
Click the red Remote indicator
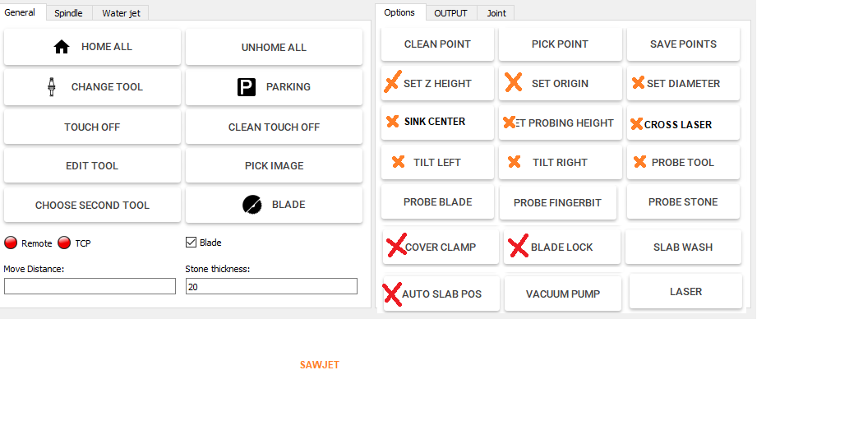tap(11, 243)
